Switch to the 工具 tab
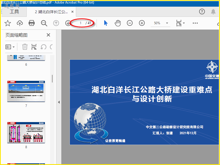 tap(14, 12)
